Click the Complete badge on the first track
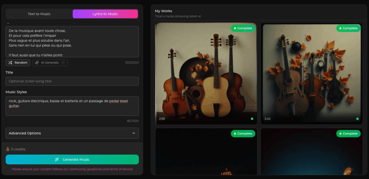The image size is (369, 179). coord(243,28)
